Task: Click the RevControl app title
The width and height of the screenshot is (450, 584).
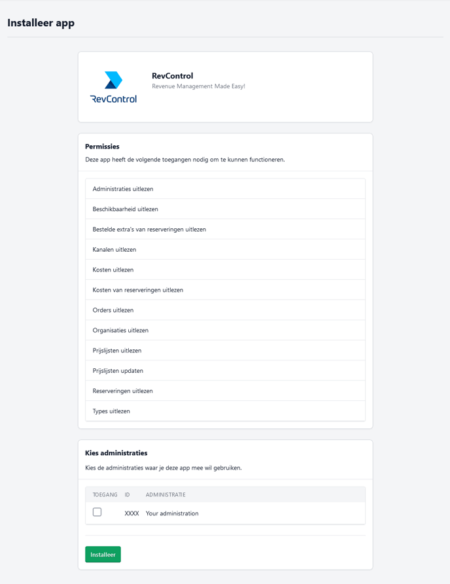Action: pos(172,76)
